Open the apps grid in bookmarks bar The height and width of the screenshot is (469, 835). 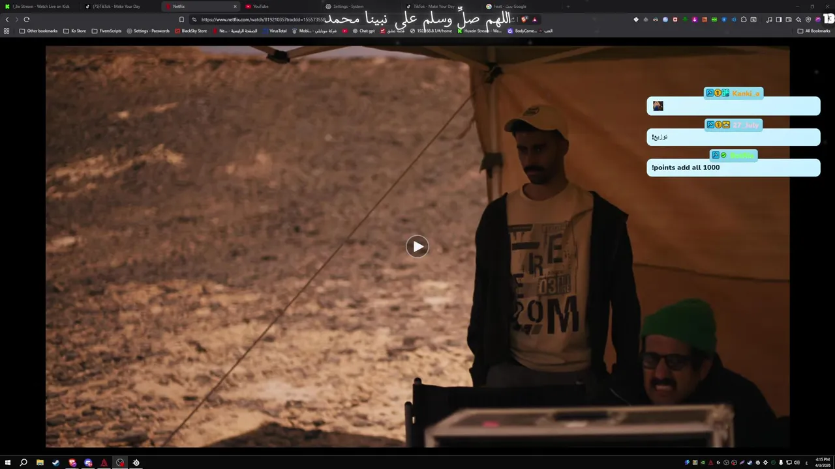coord(7,31)
